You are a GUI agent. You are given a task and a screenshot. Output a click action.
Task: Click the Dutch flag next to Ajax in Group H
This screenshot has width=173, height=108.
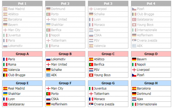click(x=134, y=99)
